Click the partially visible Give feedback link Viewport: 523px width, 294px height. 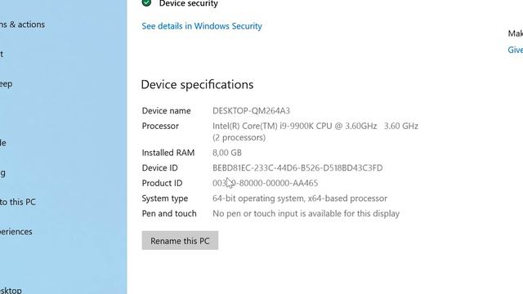[x=516, y=50]
